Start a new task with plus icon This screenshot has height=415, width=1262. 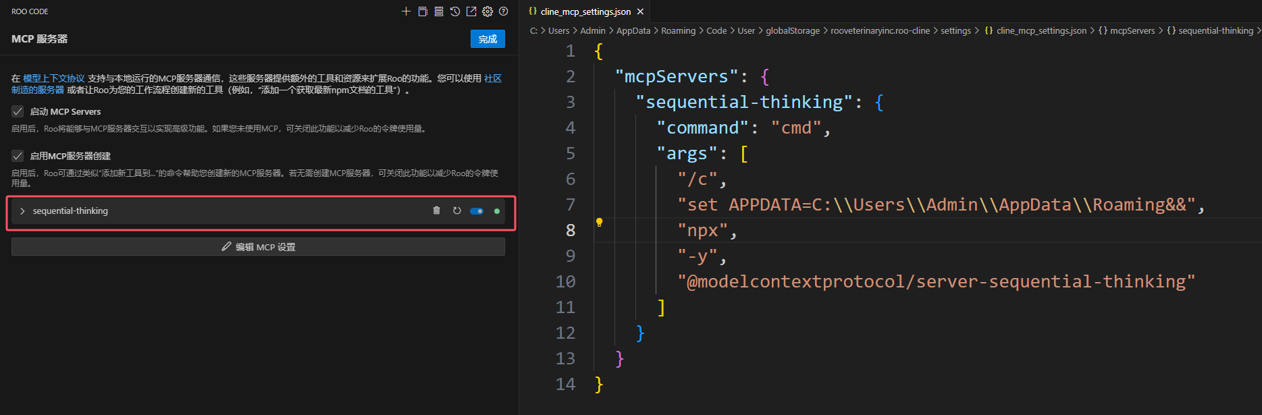click(x=406, y=11)
